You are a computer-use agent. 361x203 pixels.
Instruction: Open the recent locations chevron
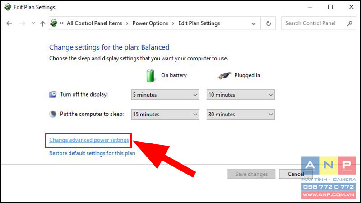click(x=33, y=23)
